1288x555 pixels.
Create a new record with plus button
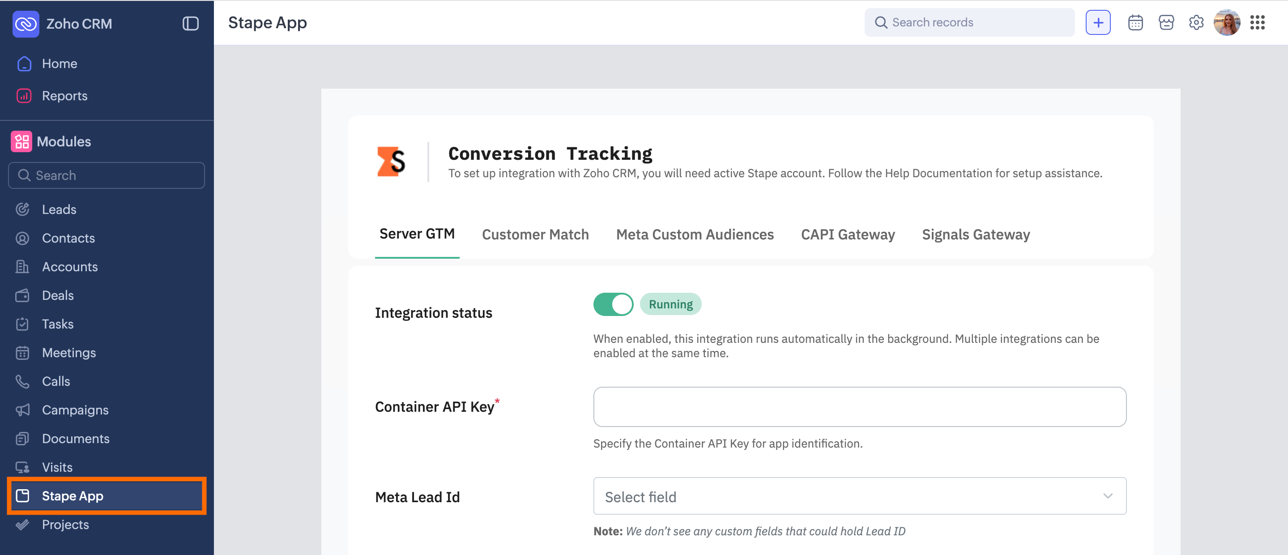(1098, 22)
